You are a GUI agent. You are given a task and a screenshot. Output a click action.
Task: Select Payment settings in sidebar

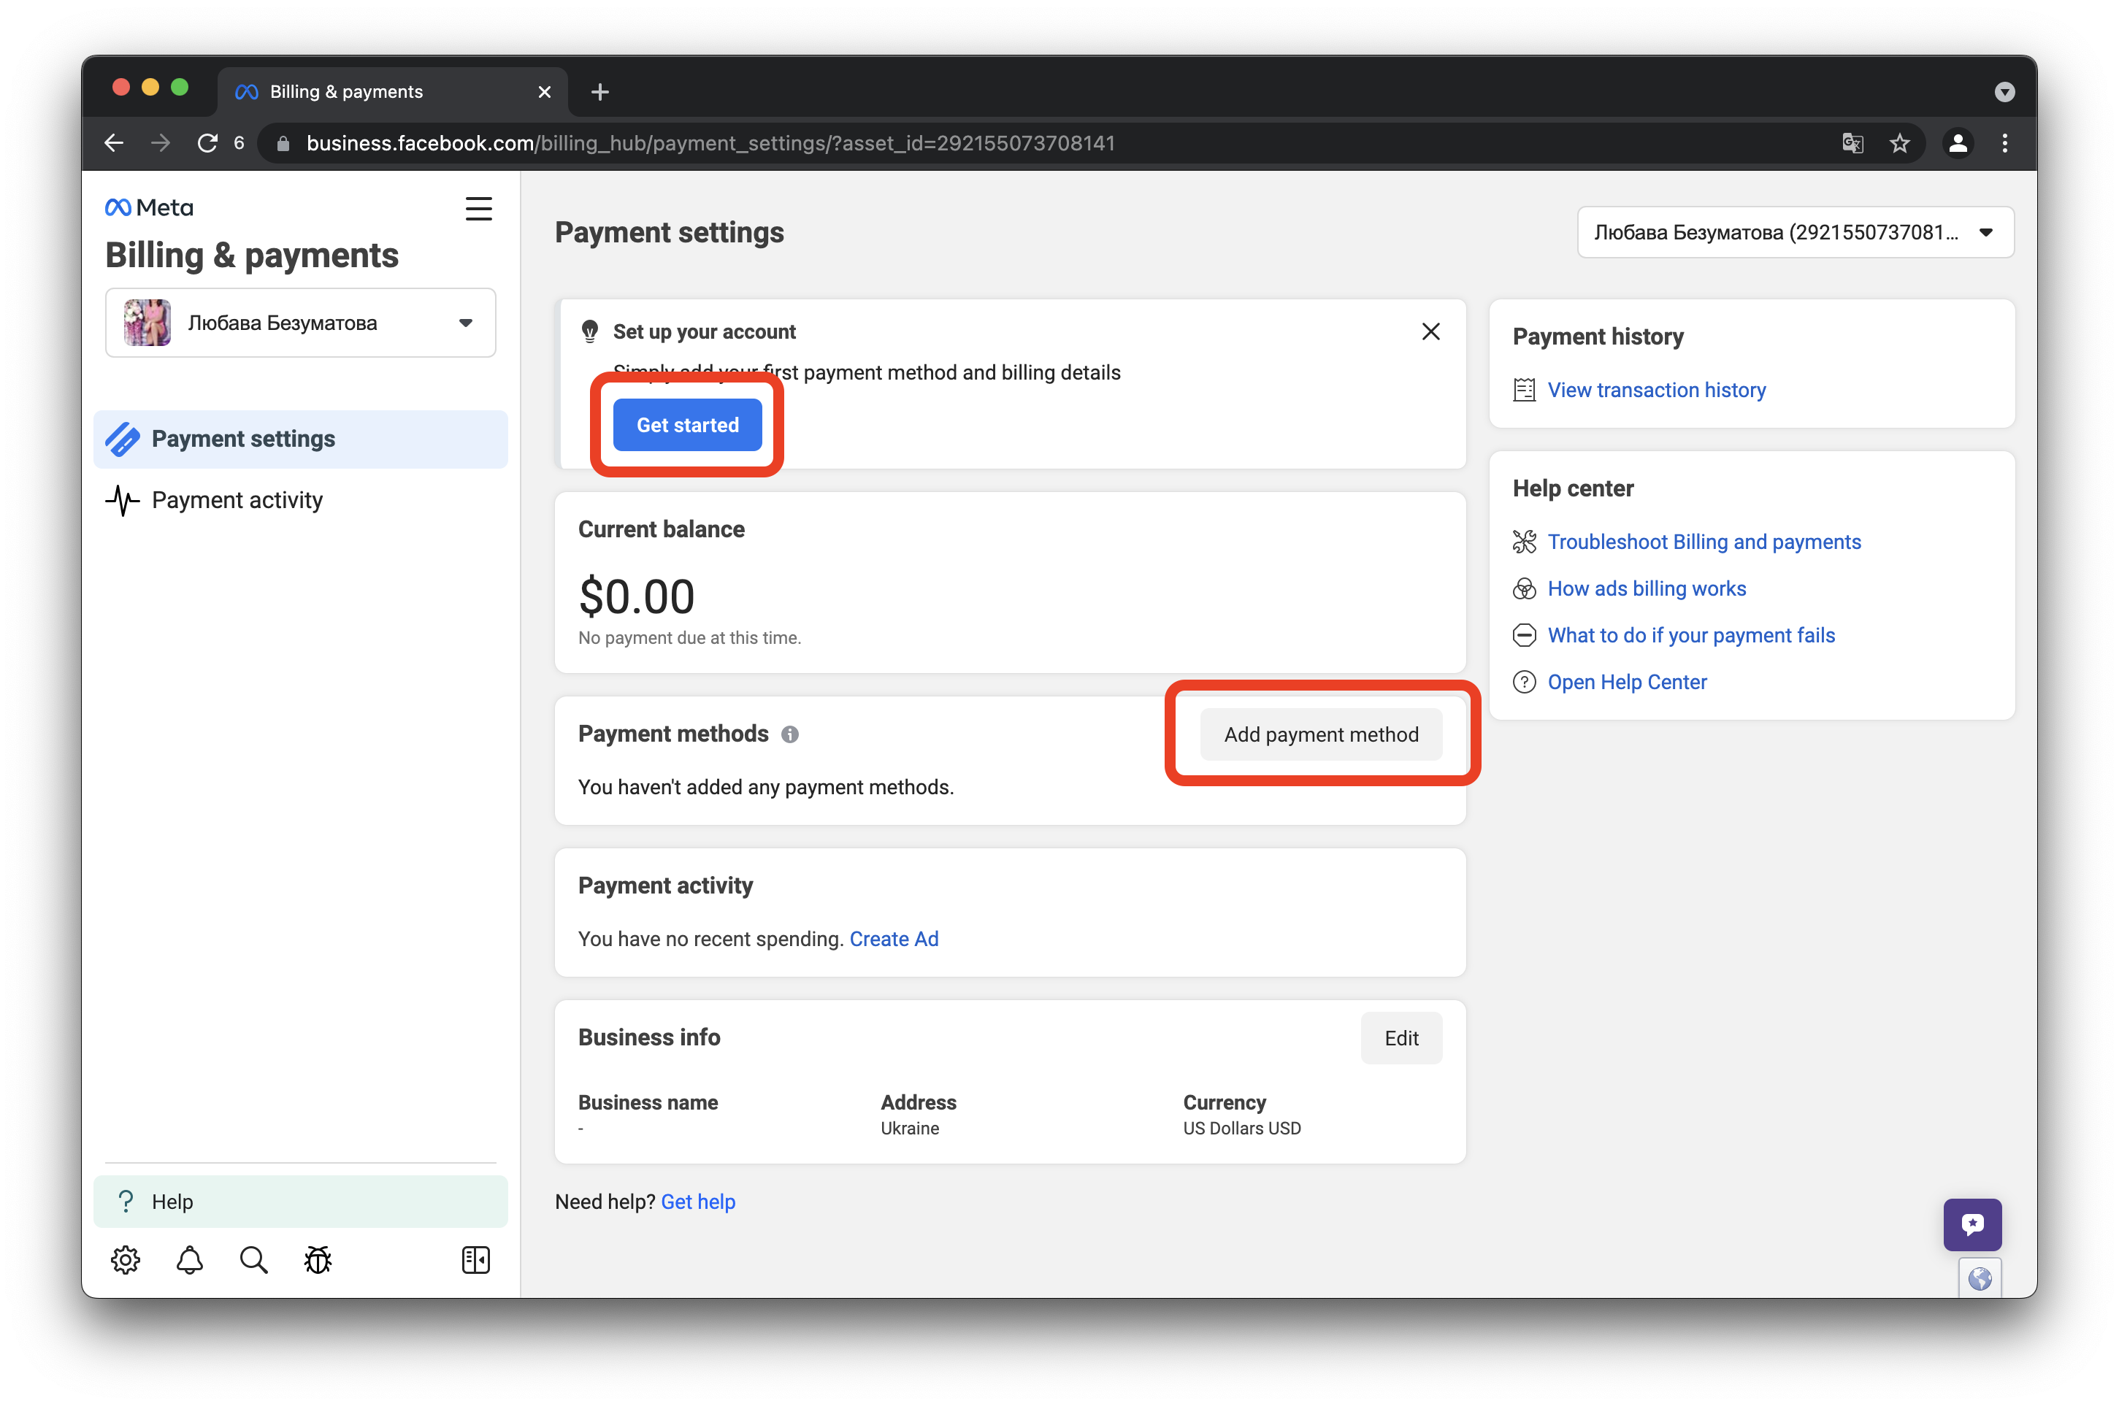pos(300,439)
